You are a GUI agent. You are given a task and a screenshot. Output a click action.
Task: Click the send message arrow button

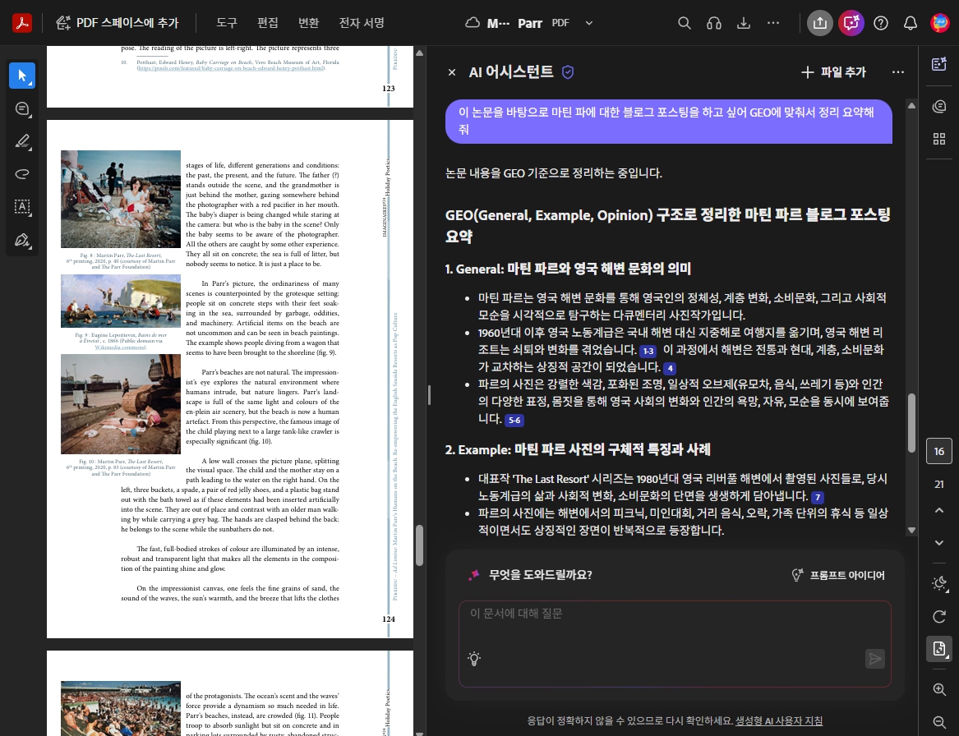pos(875,658)
